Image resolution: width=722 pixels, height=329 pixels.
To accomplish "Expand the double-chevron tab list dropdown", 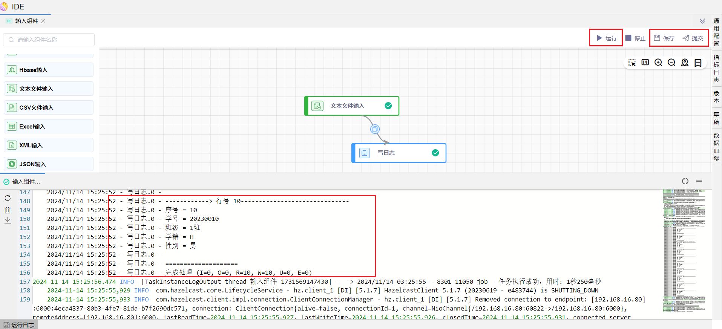I will (x=702, y=21).
